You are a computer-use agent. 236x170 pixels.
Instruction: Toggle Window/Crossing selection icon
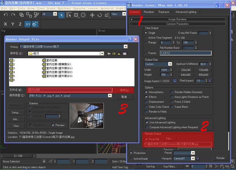[83, 15]
